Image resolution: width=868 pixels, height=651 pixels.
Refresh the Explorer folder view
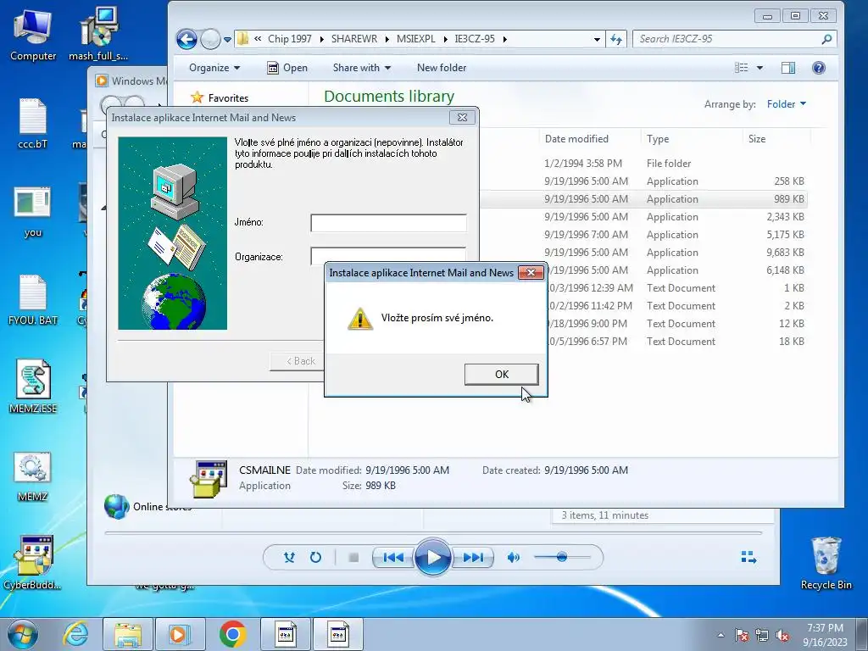tap(616, 39)
